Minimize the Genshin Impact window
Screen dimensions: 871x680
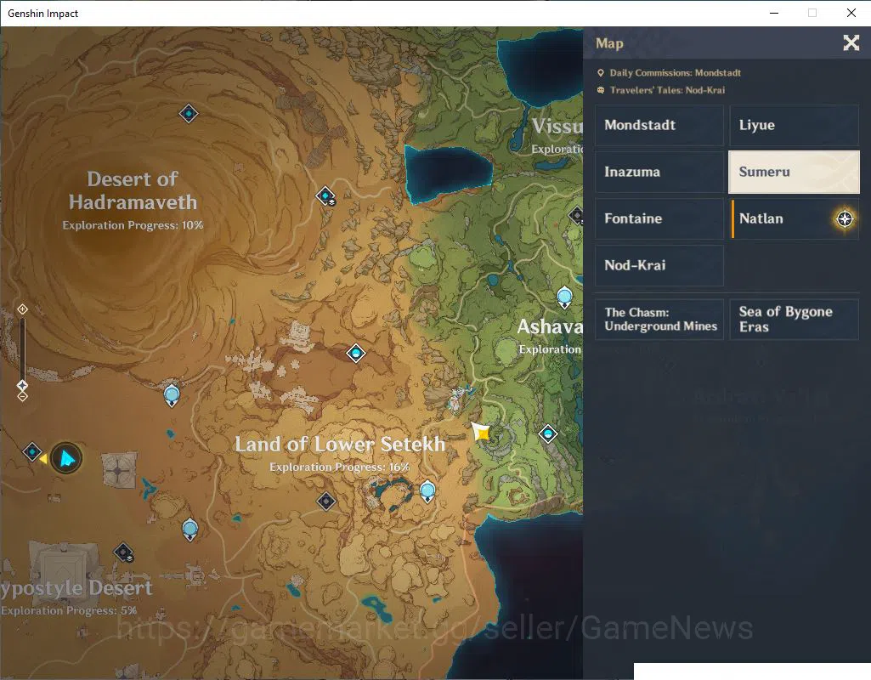coord(774,13)
